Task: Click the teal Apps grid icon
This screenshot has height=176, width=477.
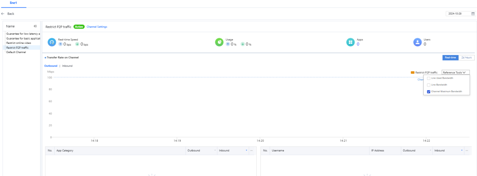Action: [x=351, y=42]
